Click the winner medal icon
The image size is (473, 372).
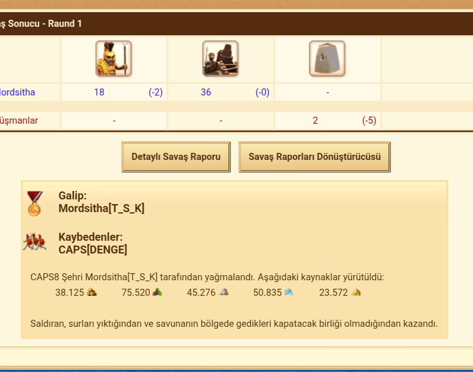tap(34, 203)
